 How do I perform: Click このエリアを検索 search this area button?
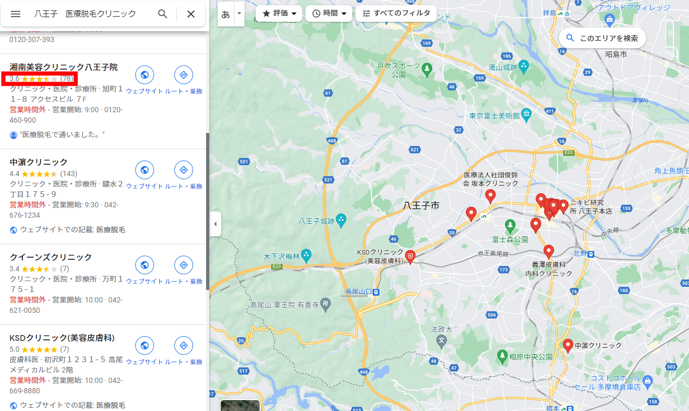pyautogui.click(x=603, y=38)
